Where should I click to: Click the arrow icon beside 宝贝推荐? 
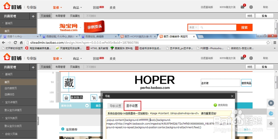tap(62, 129)
